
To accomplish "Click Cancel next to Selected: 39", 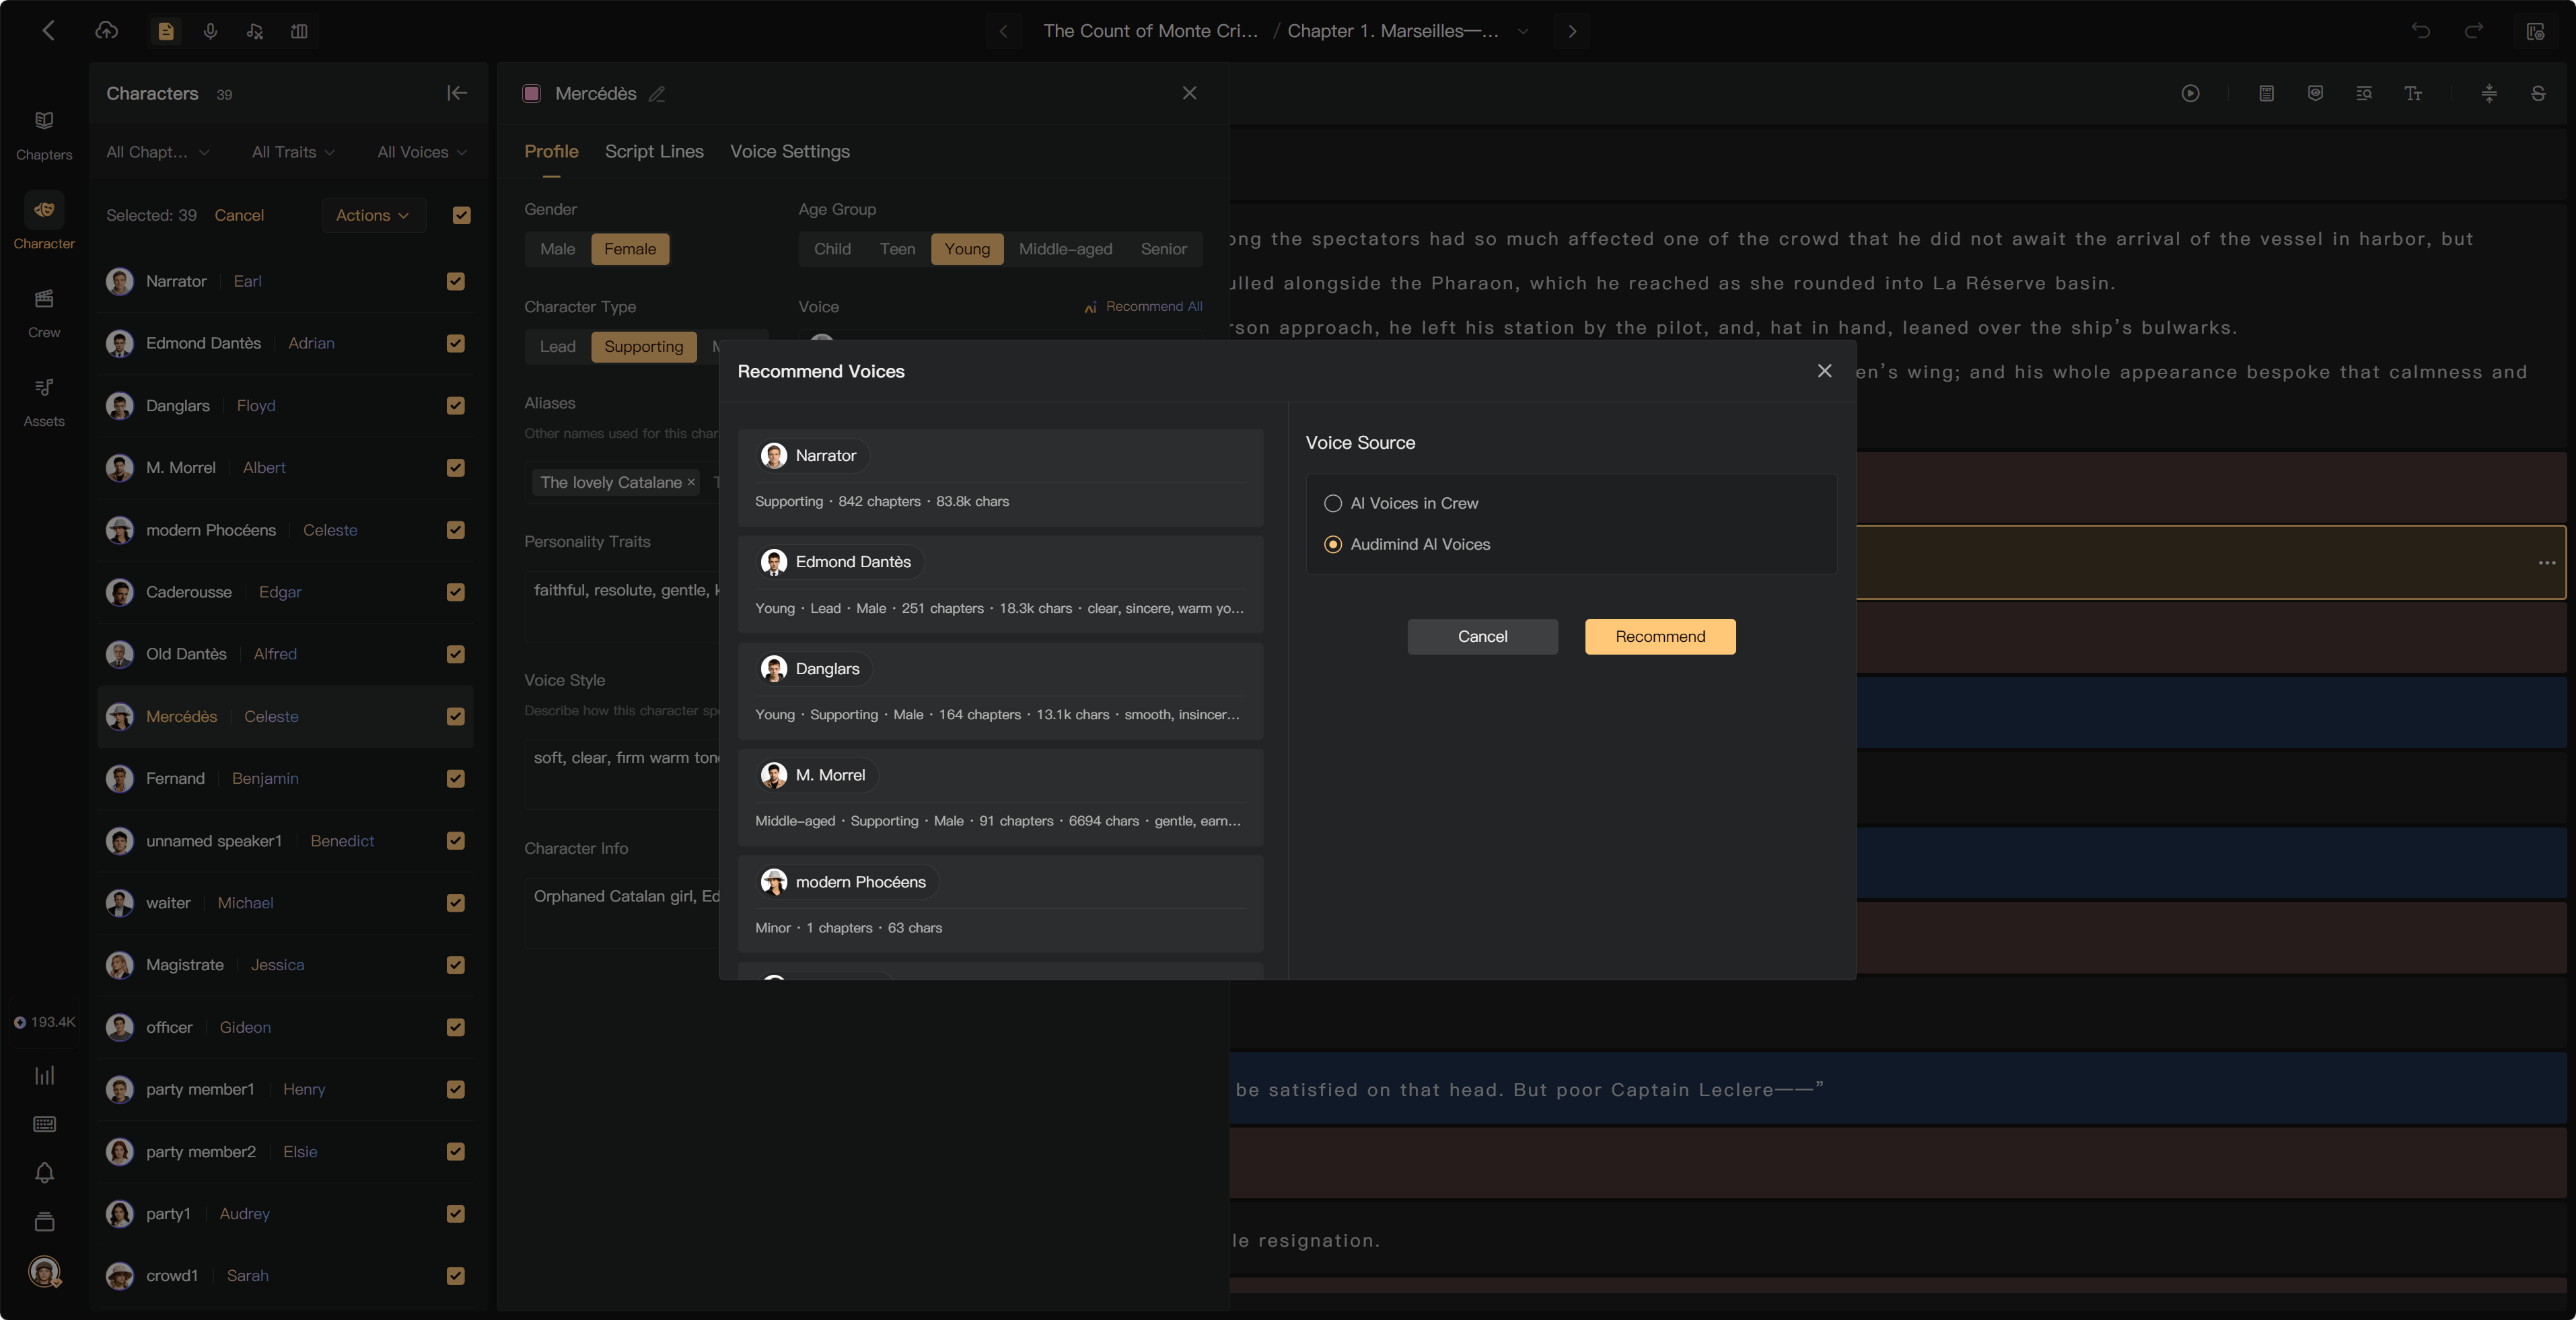I will click(x=239, y=215).
